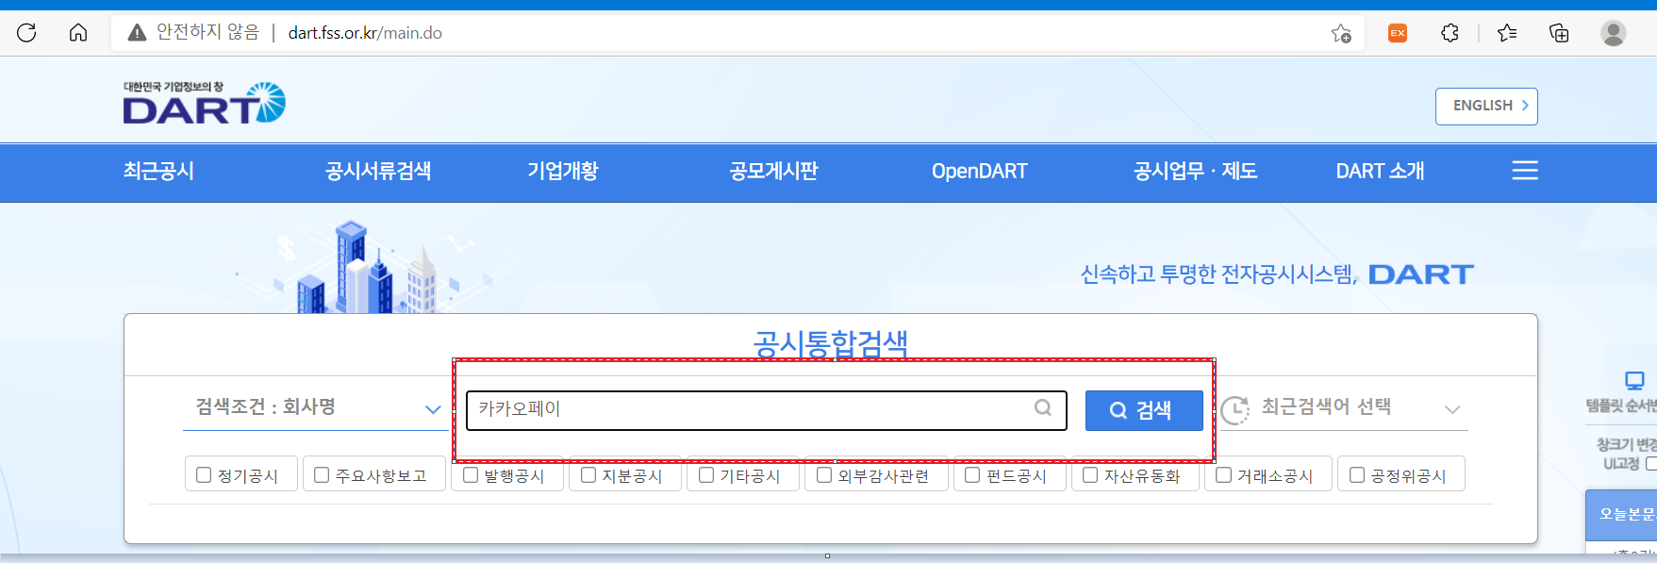Open the OpenDART menu
The height and width of the screenshot is (563, 1657).
pyautogui.click(x=979, y=171)
